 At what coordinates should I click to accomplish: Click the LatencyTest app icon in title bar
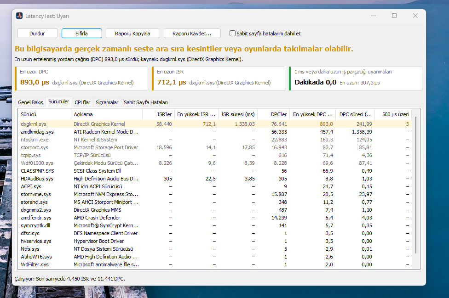tap(19, 16)
